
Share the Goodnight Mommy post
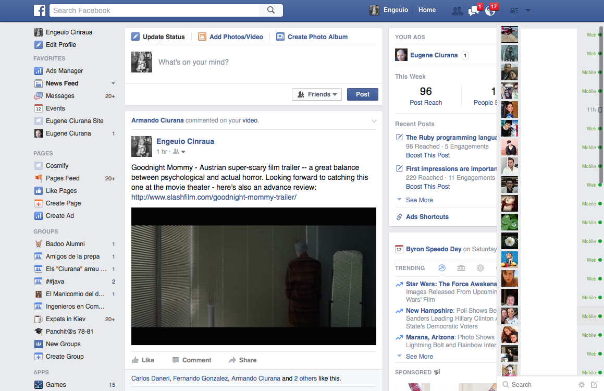tap(242, 360)
